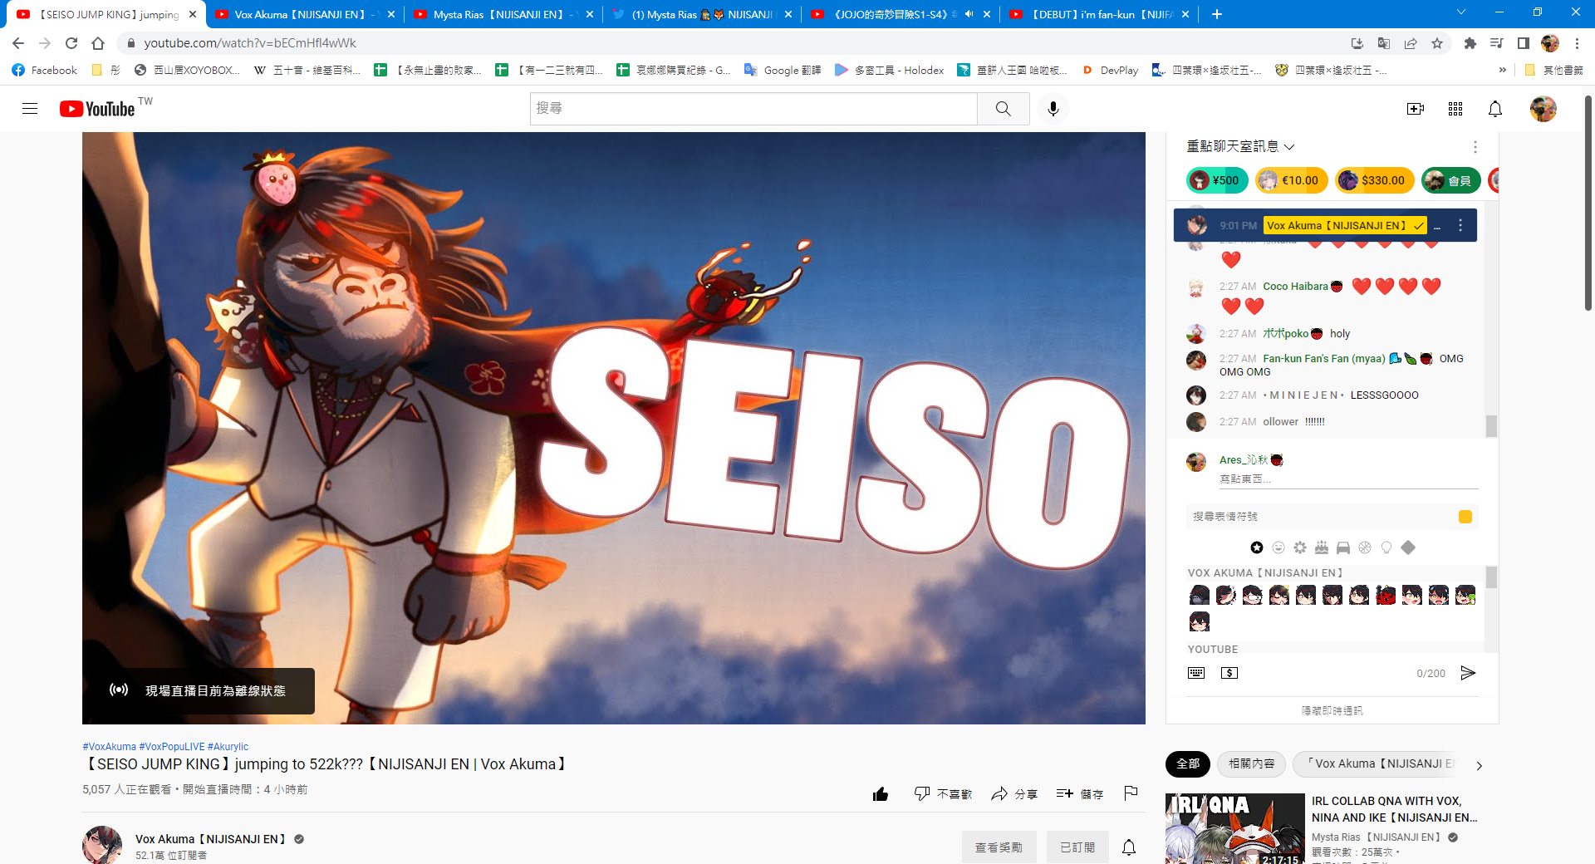
Task: Open the tab search dropdown chevron
Action: [1461, 12]
